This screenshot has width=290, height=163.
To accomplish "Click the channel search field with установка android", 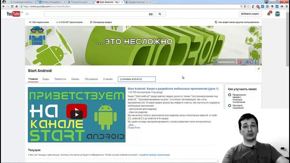I will click(137, 79).
